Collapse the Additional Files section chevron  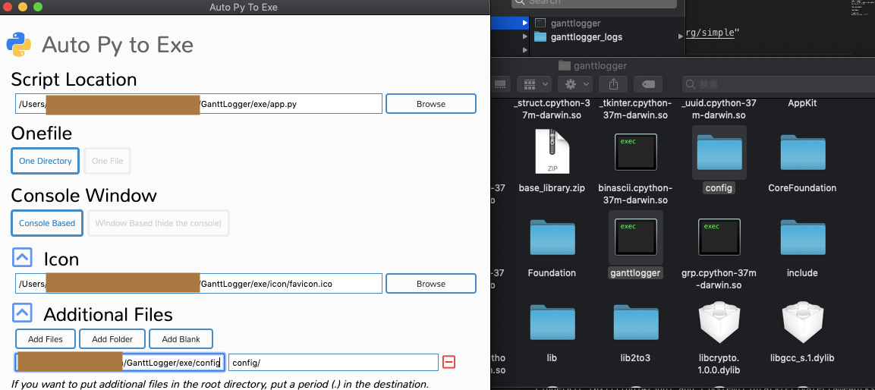(x=22, y=313)
